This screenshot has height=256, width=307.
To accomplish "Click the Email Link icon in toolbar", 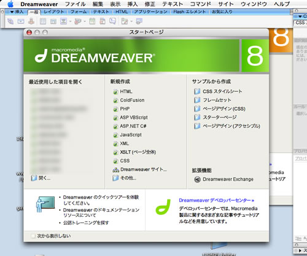I will coord(21,21).
